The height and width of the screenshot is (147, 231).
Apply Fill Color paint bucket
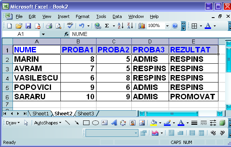(x=153, y=123)
